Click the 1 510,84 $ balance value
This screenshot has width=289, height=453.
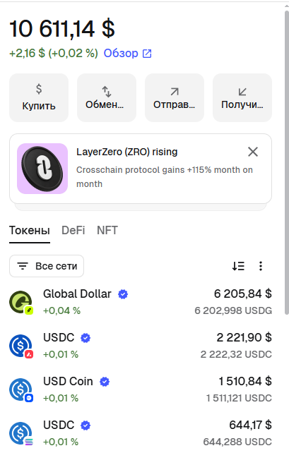(245, 381)
